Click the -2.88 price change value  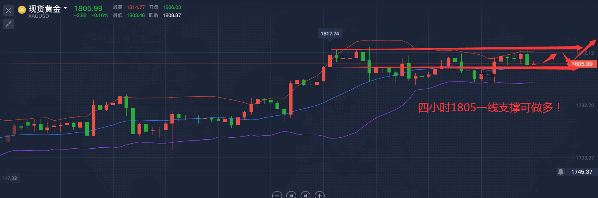80,15
